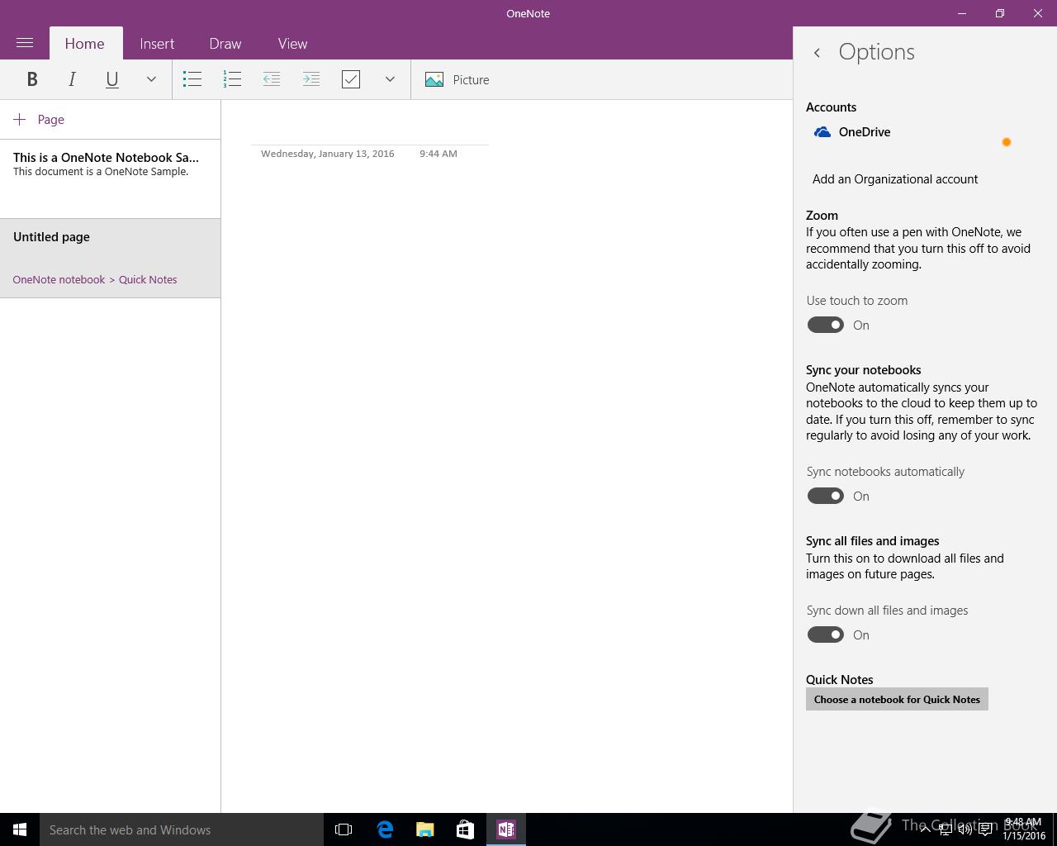Toggle italic formatting
The width and height of the screenshot is (1057, 846).
pyautogui.click(x=72, y=79)
